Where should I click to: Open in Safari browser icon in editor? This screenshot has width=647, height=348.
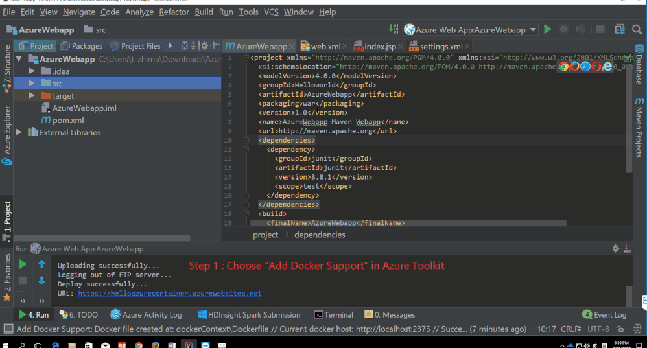585,66
